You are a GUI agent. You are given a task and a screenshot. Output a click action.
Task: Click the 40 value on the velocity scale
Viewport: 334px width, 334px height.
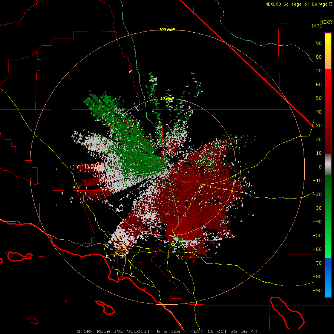coord(319,112)
